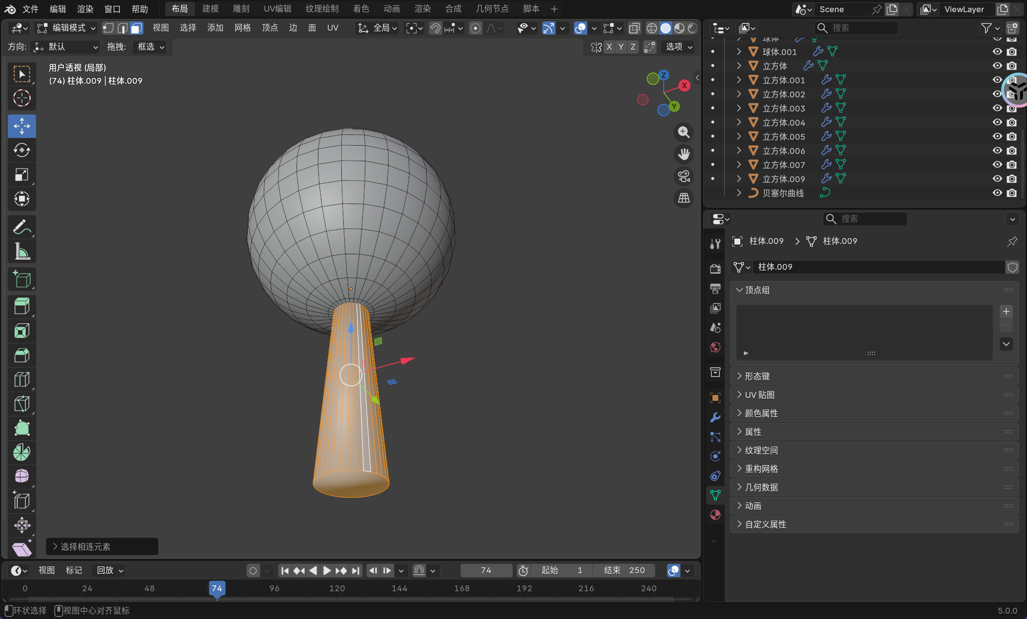Activate the Annotate pencil tool

[21, 227]
